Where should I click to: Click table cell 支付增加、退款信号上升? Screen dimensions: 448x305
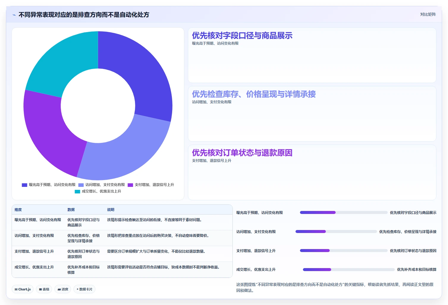(34, 251)
